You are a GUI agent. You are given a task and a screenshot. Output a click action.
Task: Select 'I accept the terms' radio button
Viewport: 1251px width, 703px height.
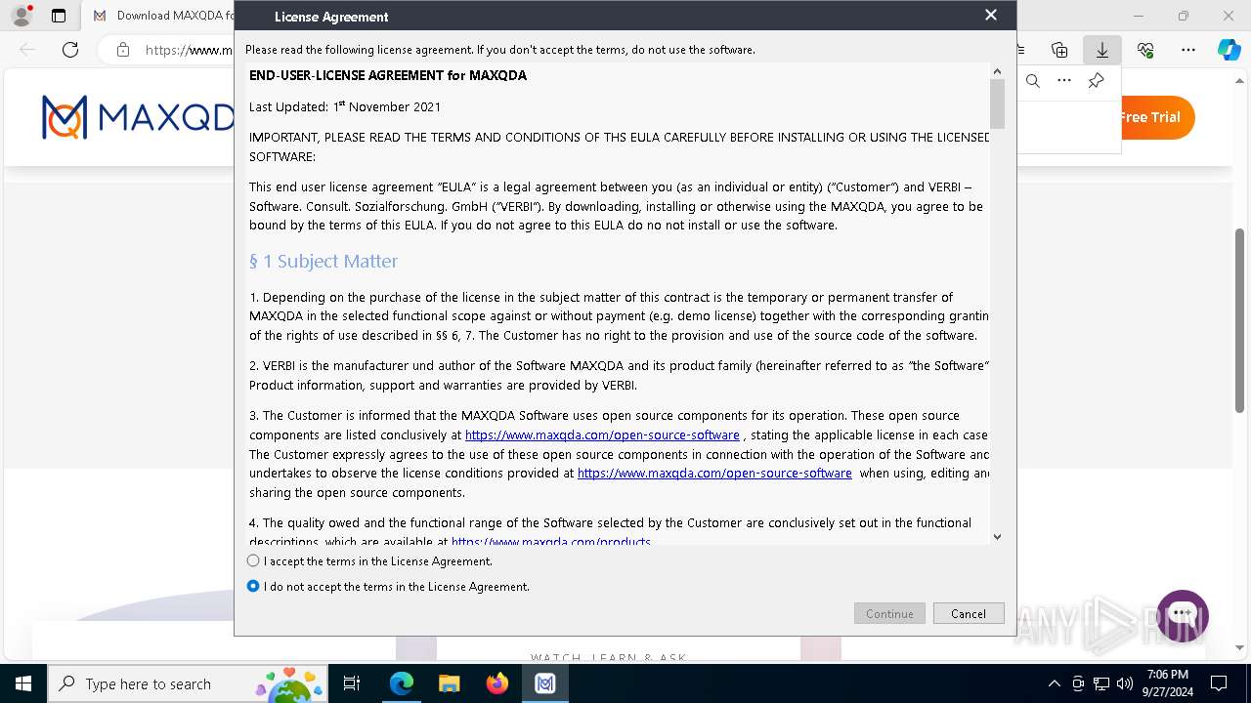[253, 560]
